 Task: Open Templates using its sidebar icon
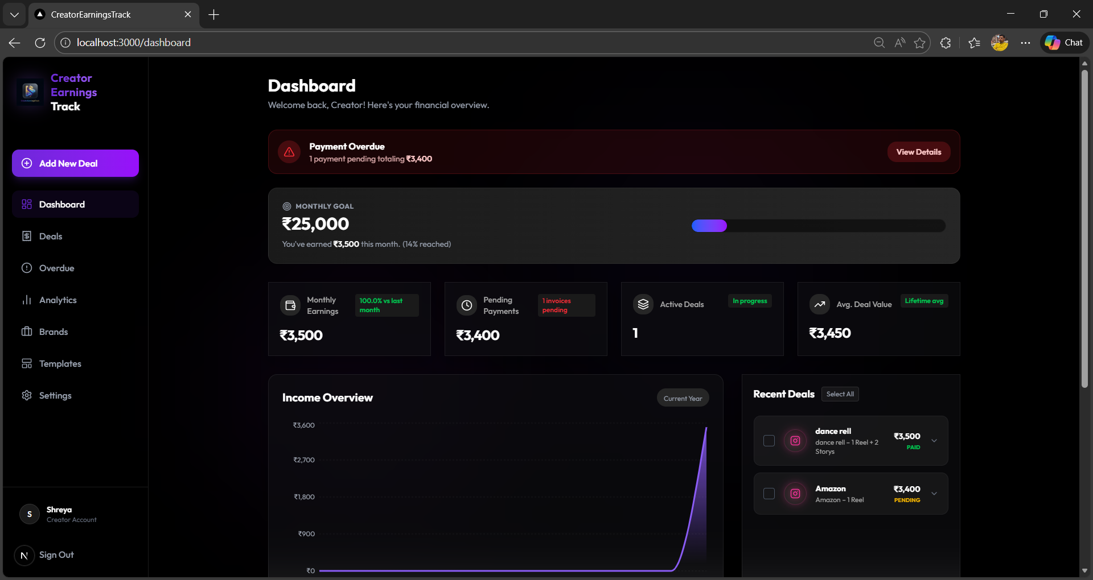point(26,363)
